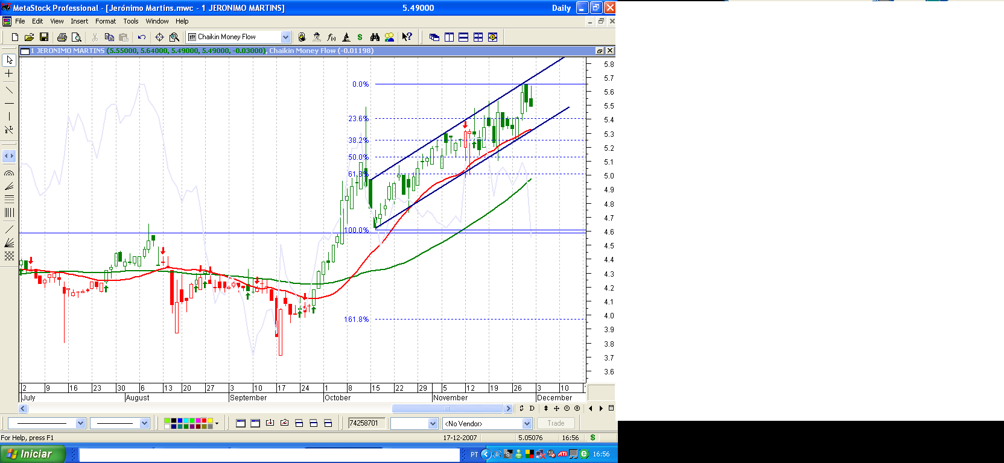Open the Edit menu
1004x463 pixels.
coord(37,21)
